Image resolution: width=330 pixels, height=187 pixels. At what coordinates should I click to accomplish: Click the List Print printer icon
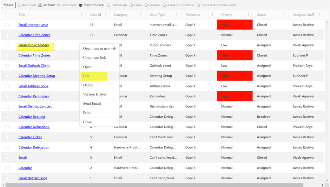(40, 5)
